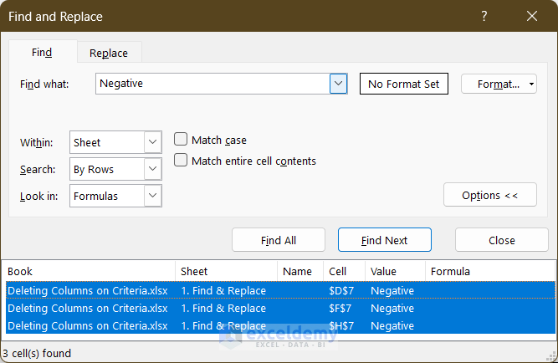This screenshot has width=558, height=363.
Task: Click into the Find what text field
Action: pyautogui.click(x=212, y=84)
